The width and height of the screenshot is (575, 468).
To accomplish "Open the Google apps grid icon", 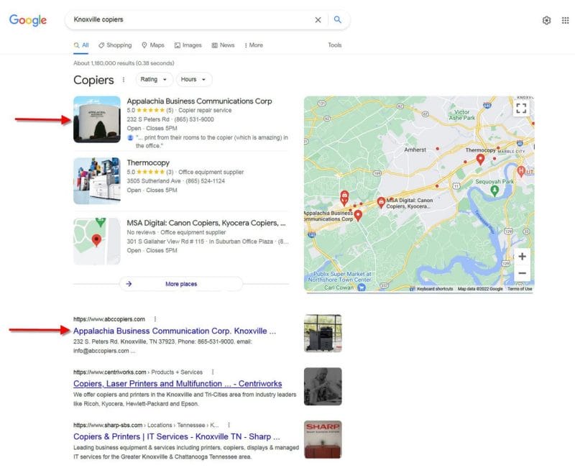I will click(565, 21).
